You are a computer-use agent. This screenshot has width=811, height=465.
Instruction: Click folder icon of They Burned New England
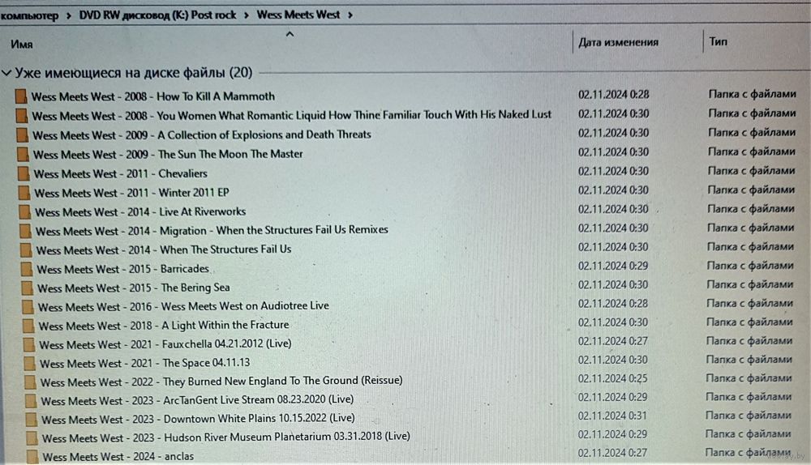tap(30, 382)
